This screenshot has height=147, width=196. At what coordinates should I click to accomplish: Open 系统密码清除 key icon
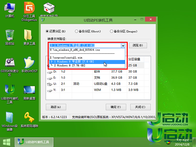point(29,120)
